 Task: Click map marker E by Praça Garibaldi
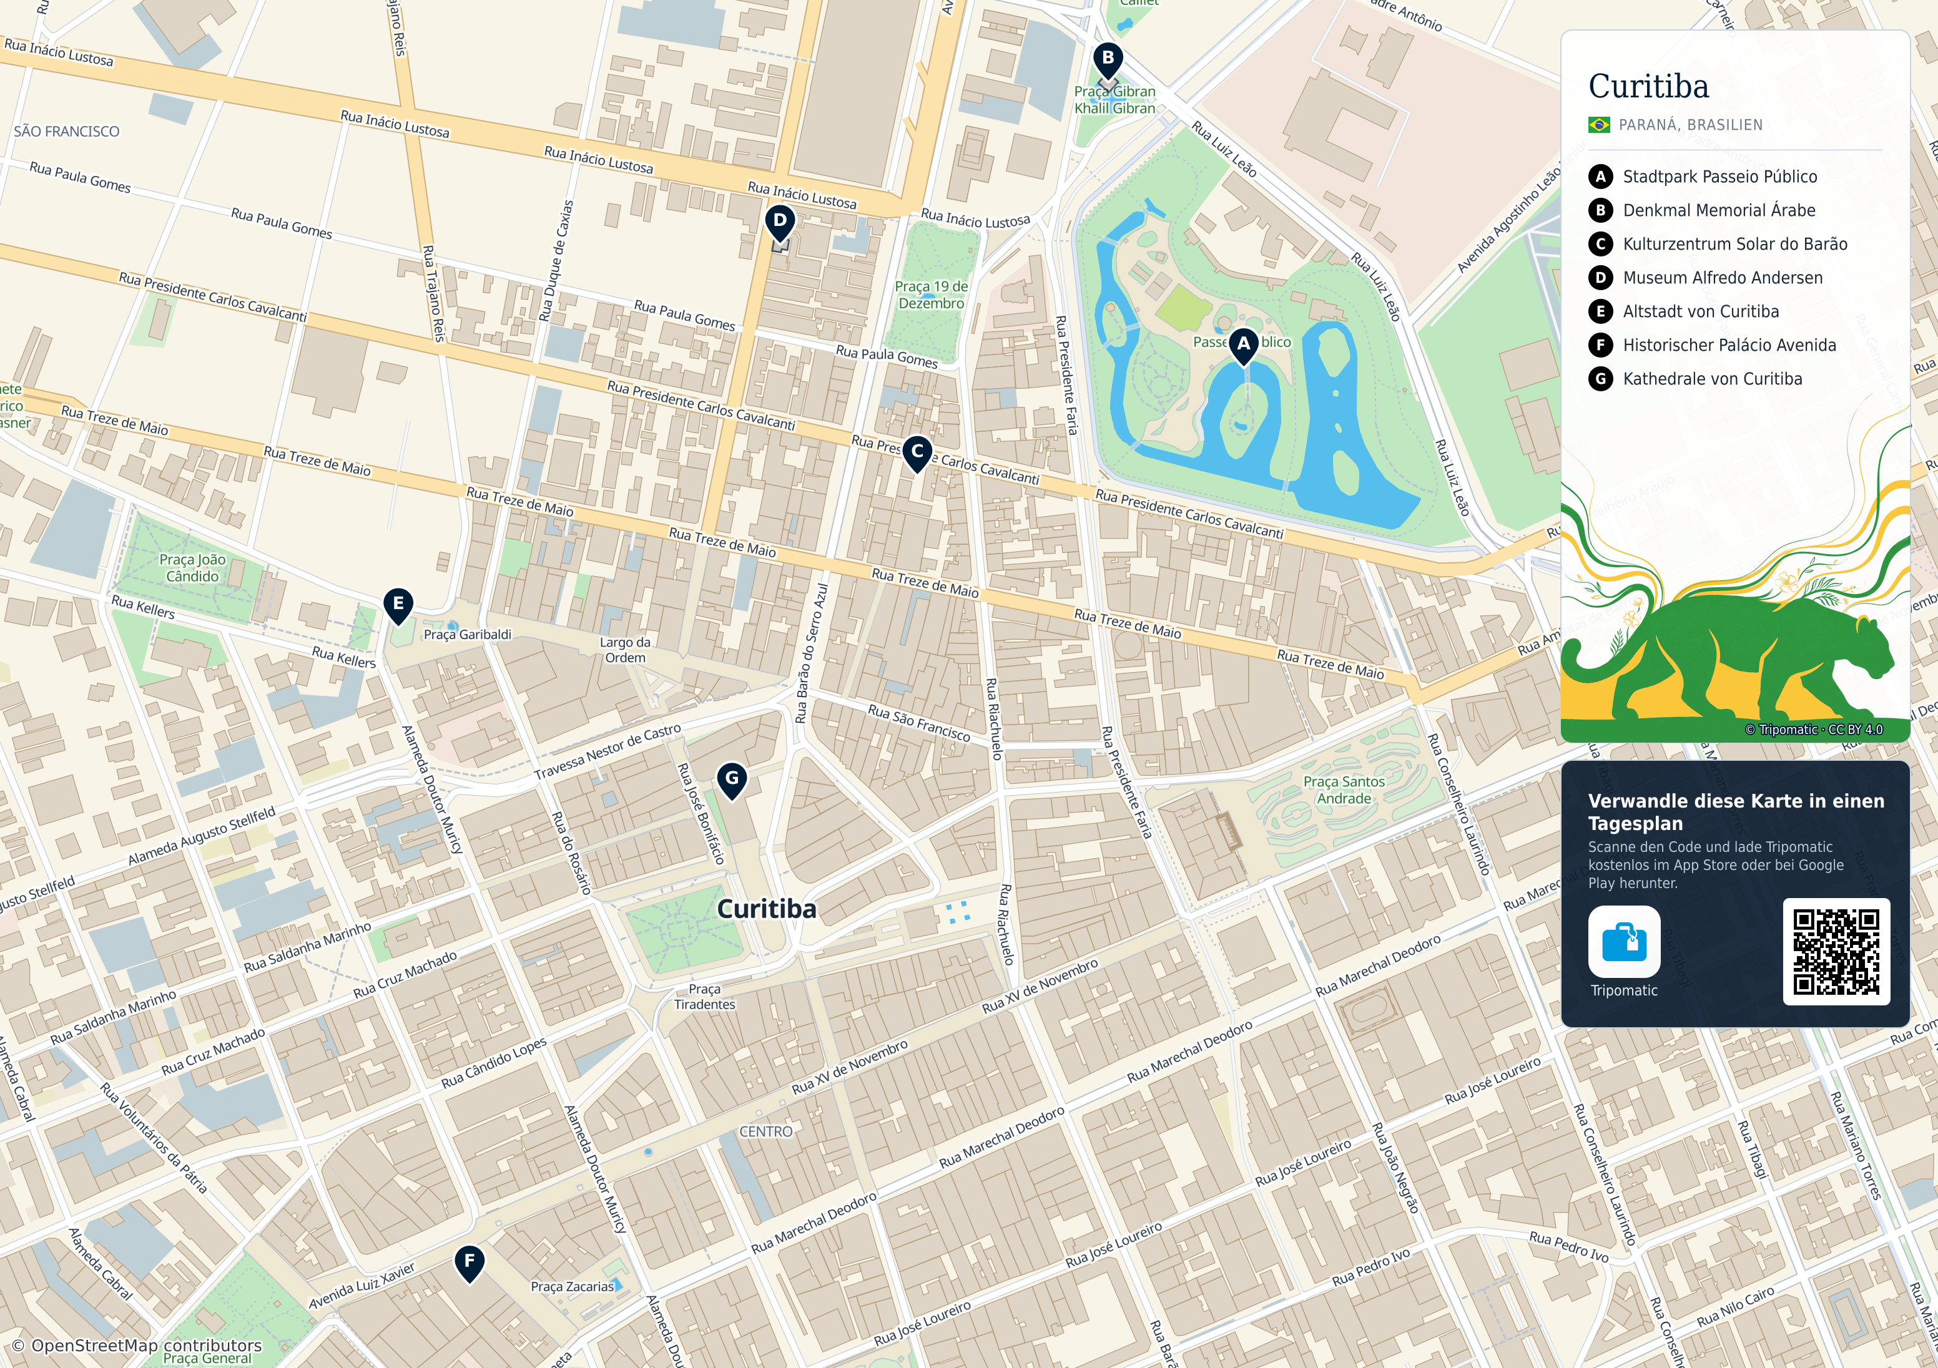click(398, 605)
